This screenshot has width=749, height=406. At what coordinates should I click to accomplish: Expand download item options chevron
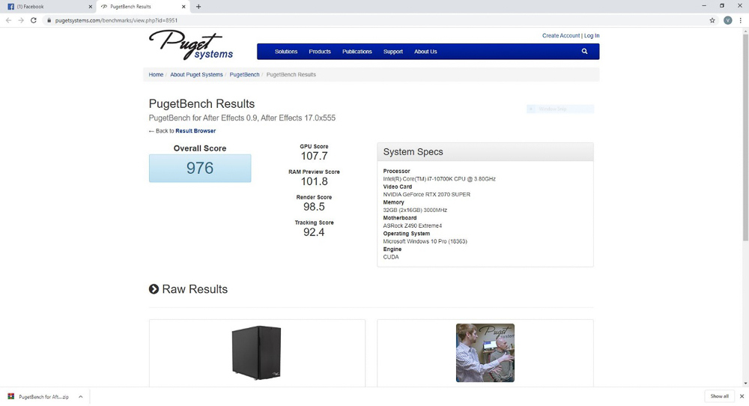point(81,396)
